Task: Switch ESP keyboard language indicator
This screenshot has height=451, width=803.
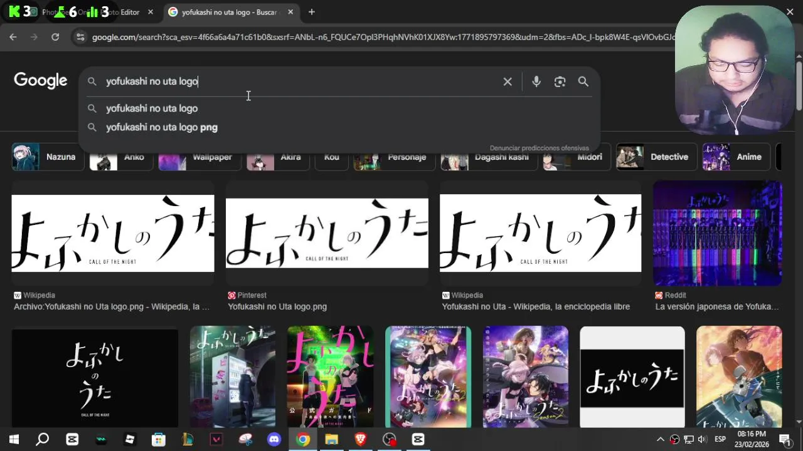Action: pyautogui.click(x=720, y=439)
